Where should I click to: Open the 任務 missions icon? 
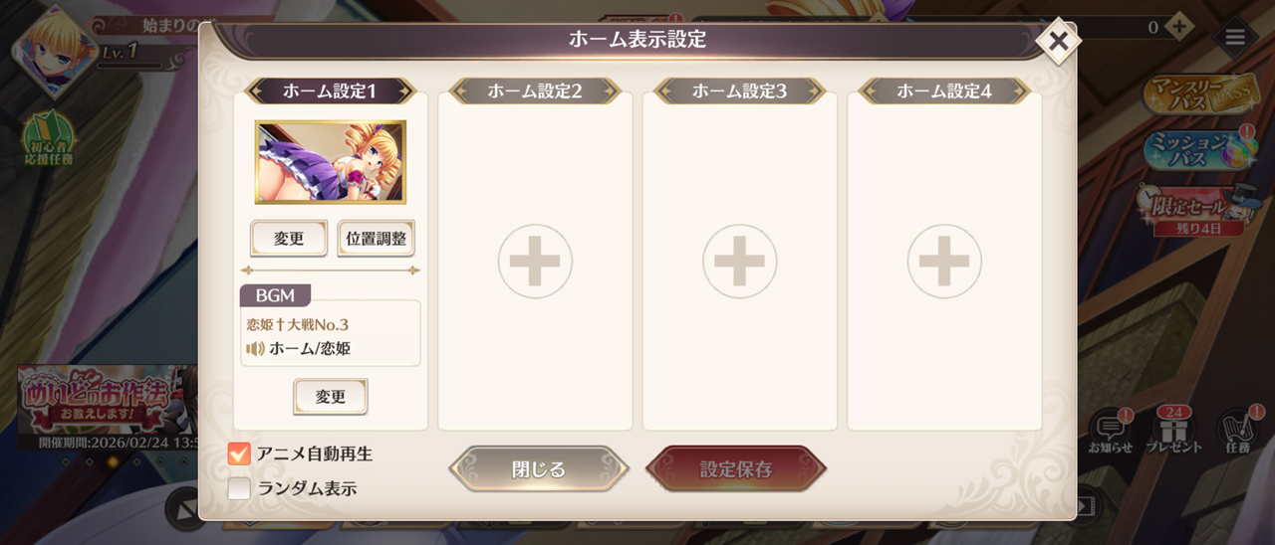coord(1238,430)
